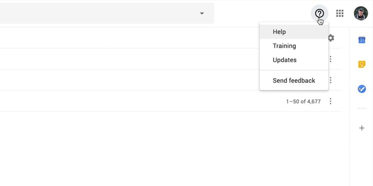Click the profile avatar picture
373x186 pixels.
coord(361,14)
